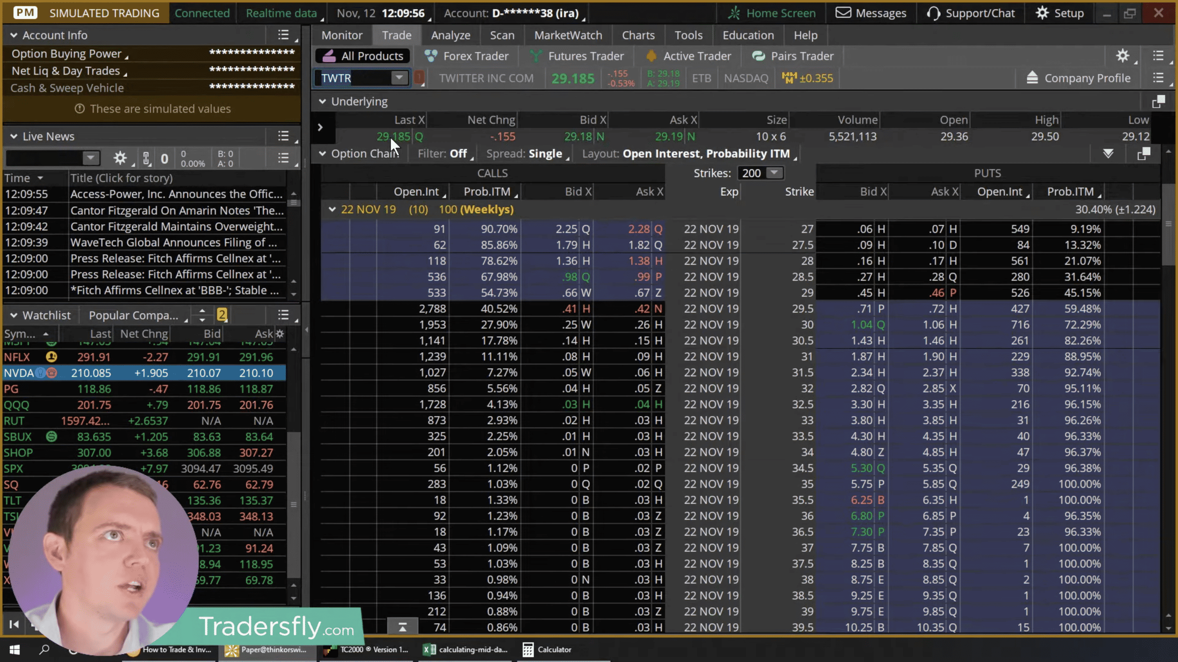Open Messages
1178x662 pixels.
pyautogui.click(x=871, y=13)
